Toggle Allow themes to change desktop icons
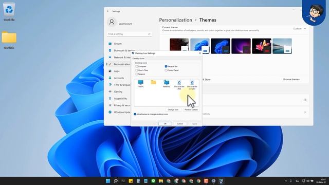This screenshot has height=185, width=329. 135,114
